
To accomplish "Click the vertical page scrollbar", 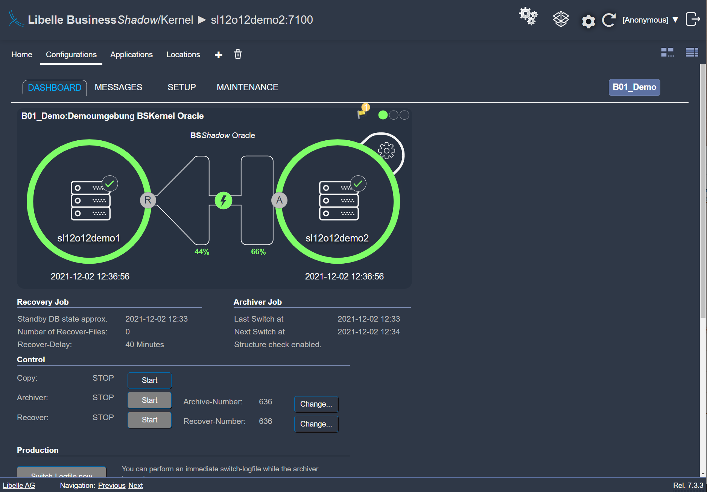I will (703, 191).
